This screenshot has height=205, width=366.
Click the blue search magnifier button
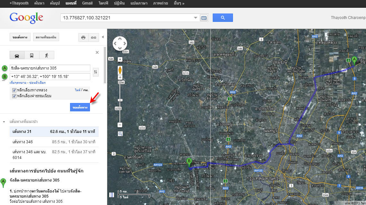[223, 18]
